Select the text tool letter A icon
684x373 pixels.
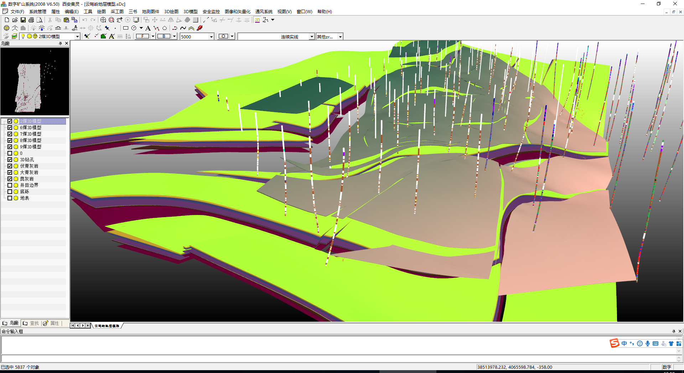148,28
